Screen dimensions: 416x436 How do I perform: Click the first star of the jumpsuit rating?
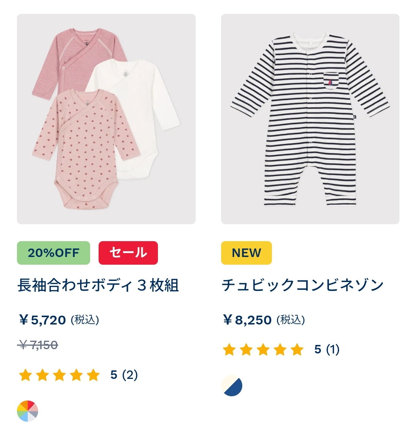pyautogui.click(x=229, y=350)
